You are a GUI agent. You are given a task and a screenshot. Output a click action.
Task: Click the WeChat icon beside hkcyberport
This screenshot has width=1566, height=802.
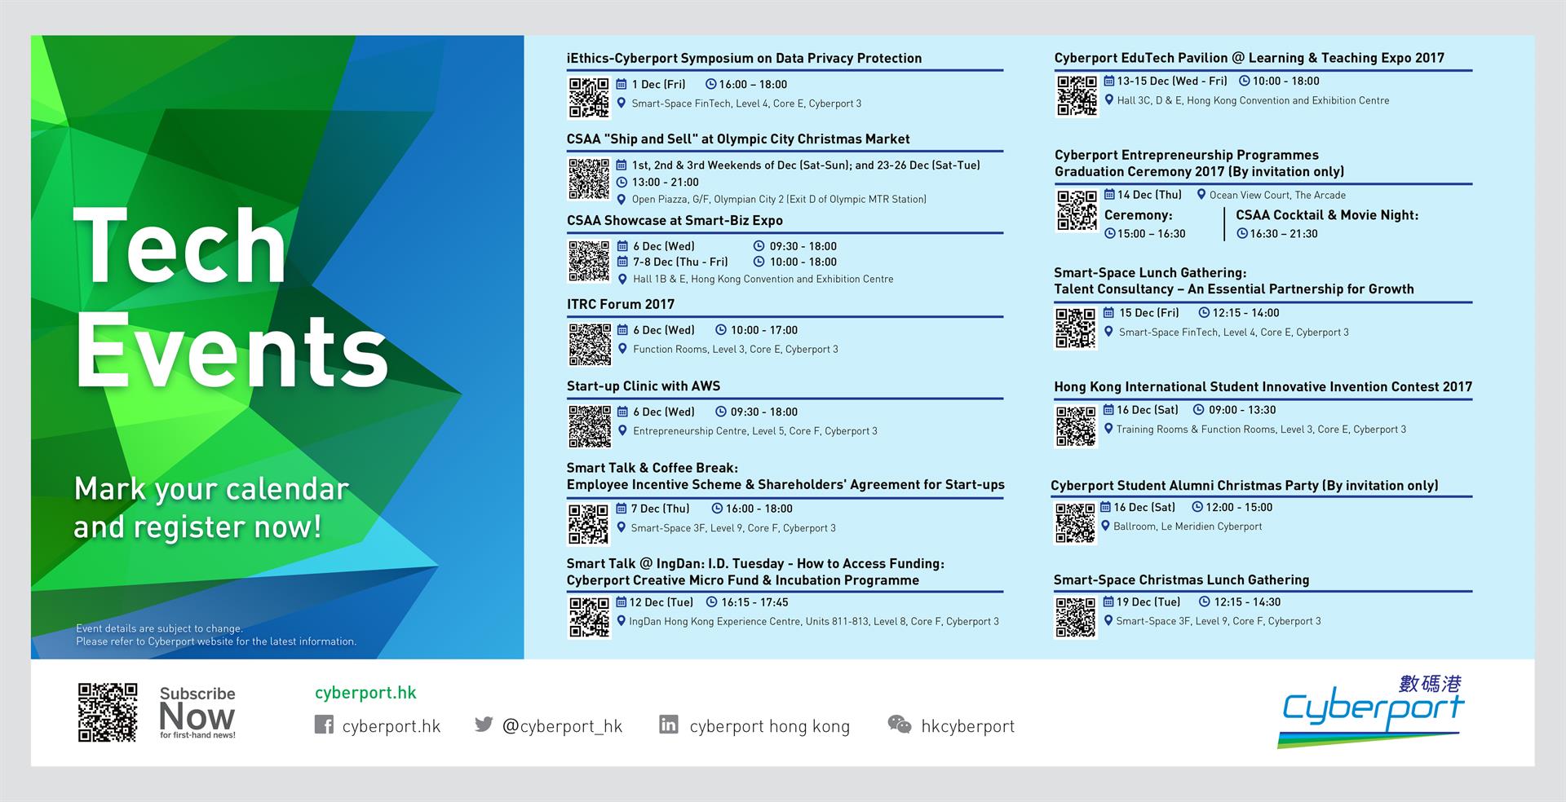click(899, 724)
